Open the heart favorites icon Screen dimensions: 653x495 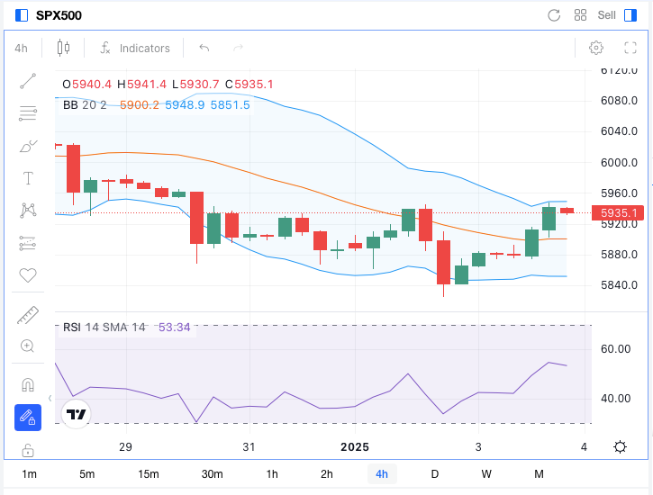[27, 275]
